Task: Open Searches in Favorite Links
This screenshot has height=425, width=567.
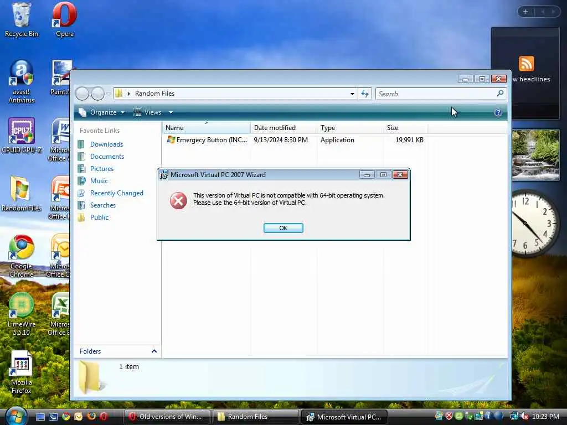Action: coord(102,205)
